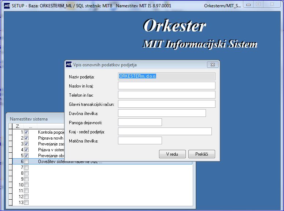This screenshot has height=211, width=284.
Task: Tick the checkbox in row 10
Action: pos(26,185)
